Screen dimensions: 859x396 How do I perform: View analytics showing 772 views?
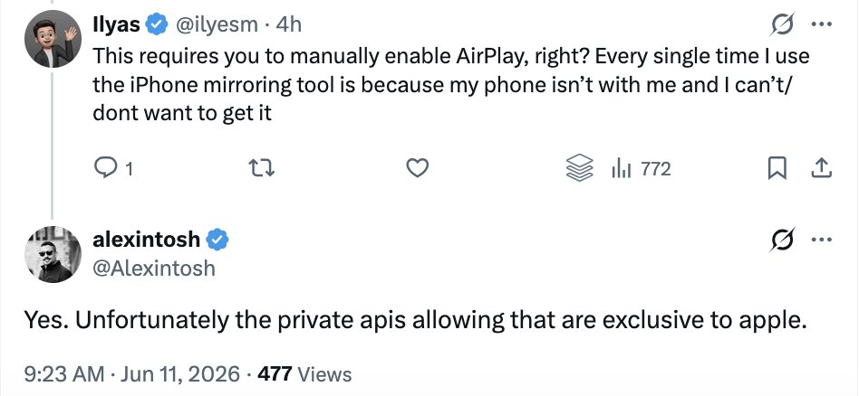click(x=641, y=169)
